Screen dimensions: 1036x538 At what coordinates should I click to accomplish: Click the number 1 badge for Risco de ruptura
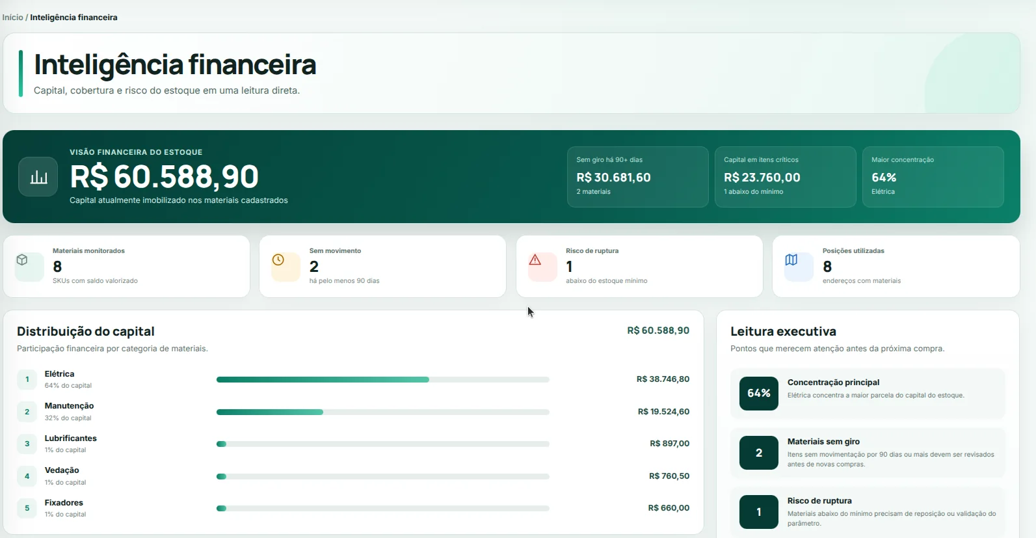(759, 512)
